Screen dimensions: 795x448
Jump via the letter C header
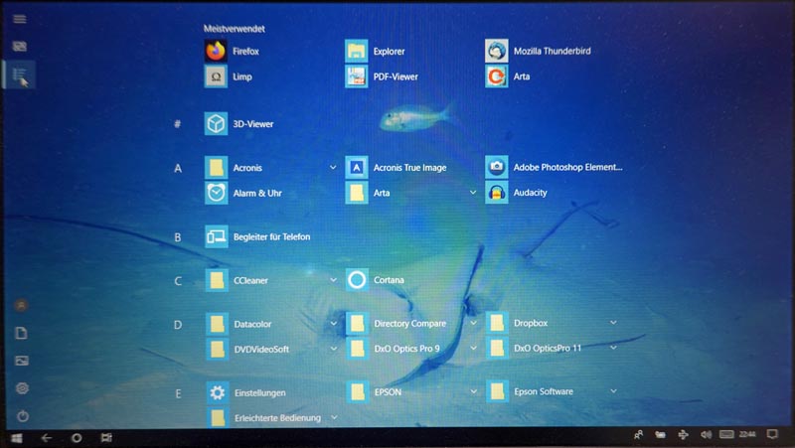pyautogui.click(x=178, y=281)
